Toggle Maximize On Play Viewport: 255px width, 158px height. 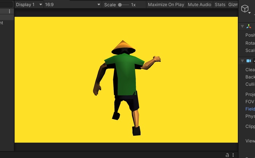166,5
